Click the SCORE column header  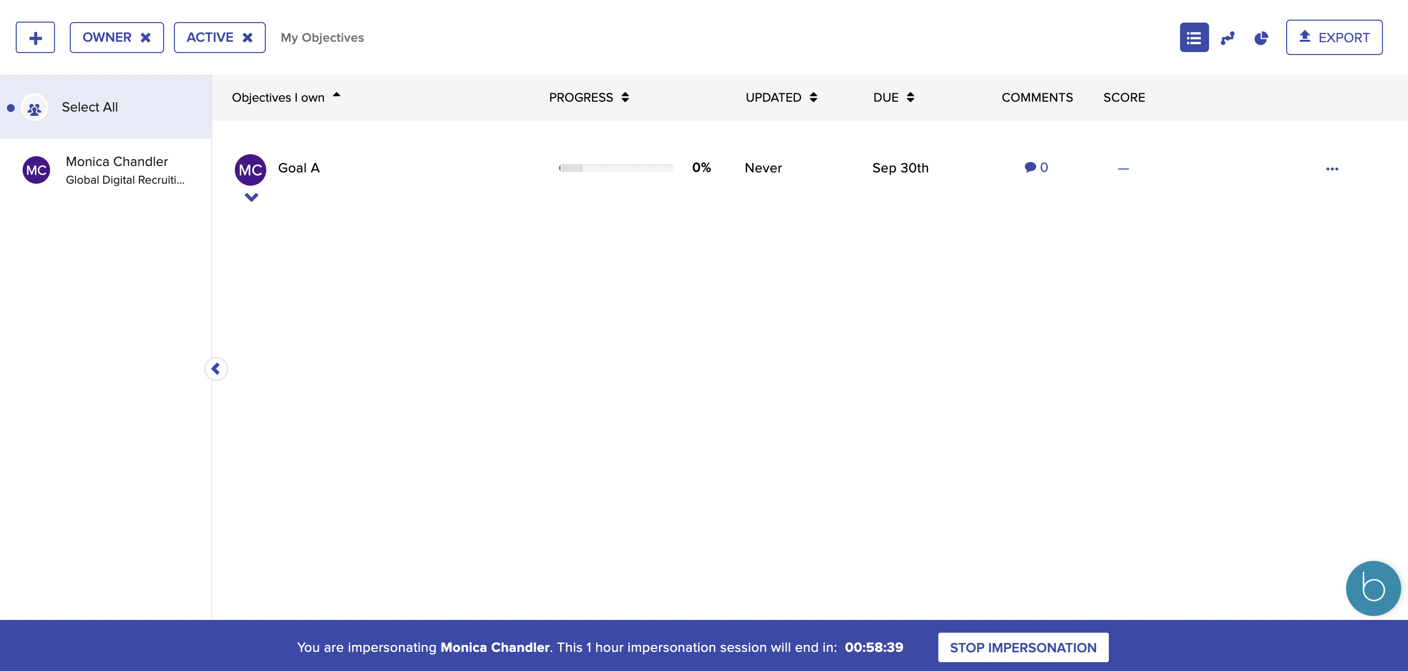(1124, 97)
